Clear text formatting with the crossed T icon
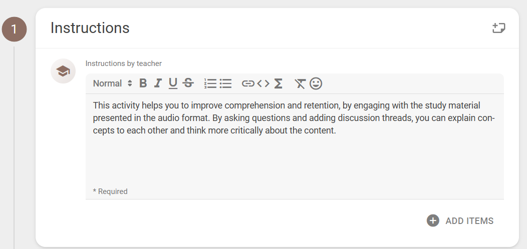Viewport: 527px width, 249px height. point(300,83)
